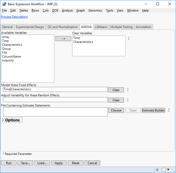
Task: Launch the Estimate Builder
Action: pyautogui.click(x=153, y=110)
